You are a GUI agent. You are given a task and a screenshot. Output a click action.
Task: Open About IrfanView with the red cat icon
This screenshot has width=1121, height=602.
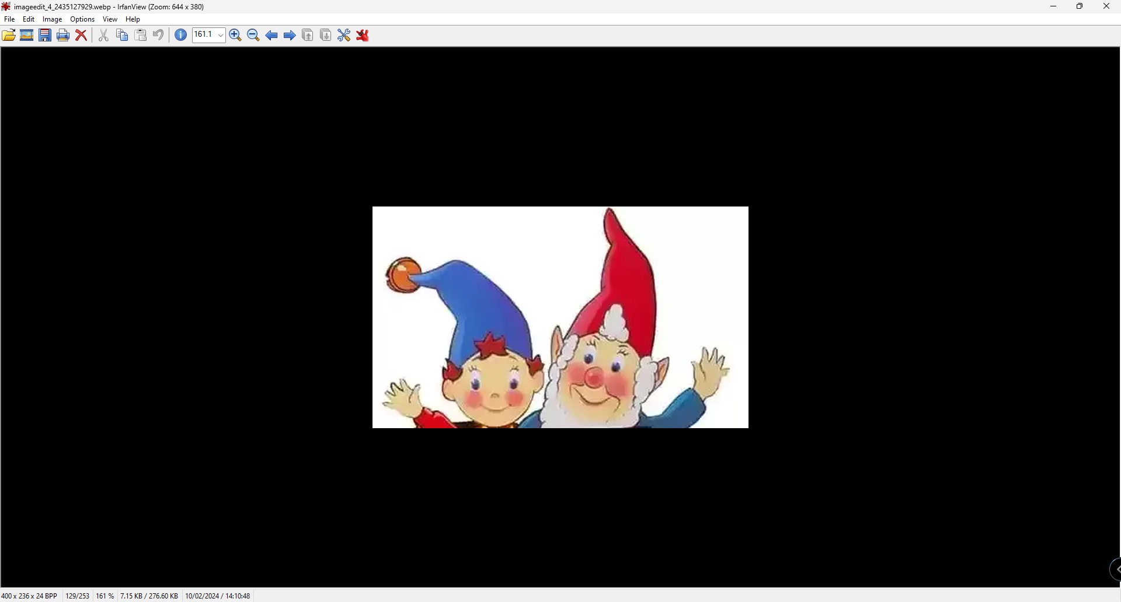[363, 36]
